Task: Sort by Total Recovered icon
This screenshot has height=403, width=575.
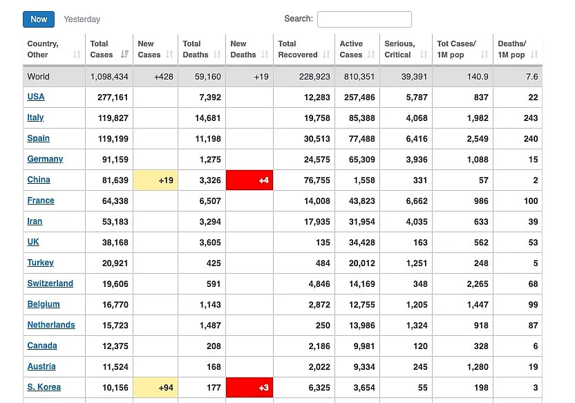Action: click(326, 55)
